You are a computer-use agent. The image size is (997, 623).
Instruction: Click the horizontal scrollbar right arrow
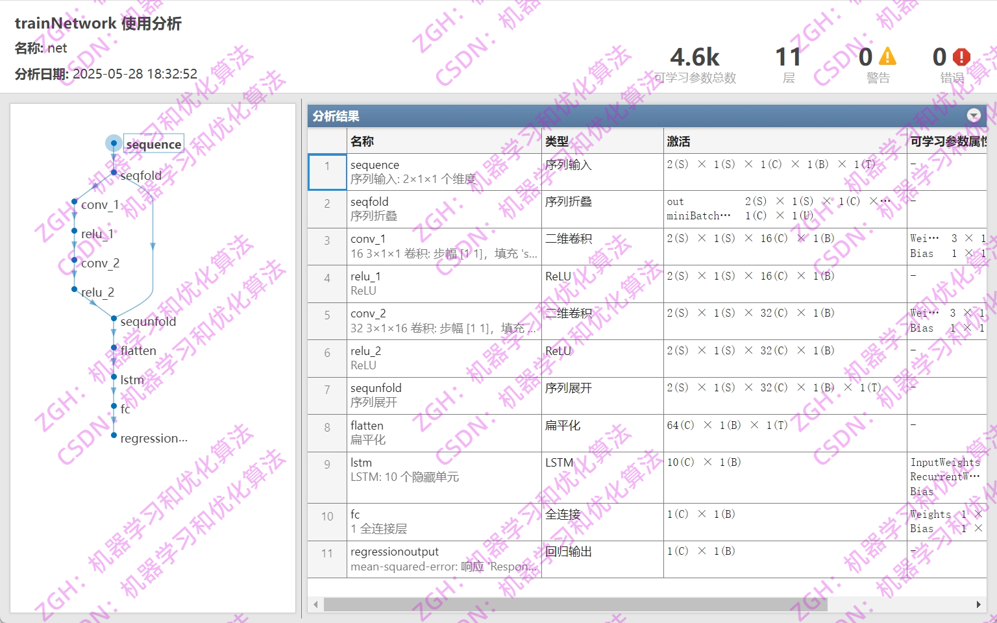point(978,604)
